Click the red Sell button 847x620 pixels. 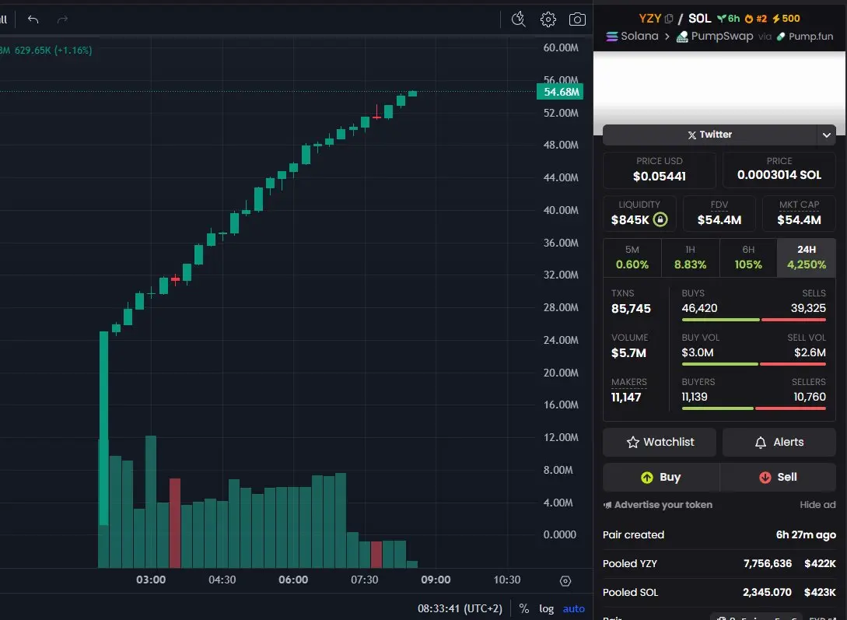[x=778, y=478]
